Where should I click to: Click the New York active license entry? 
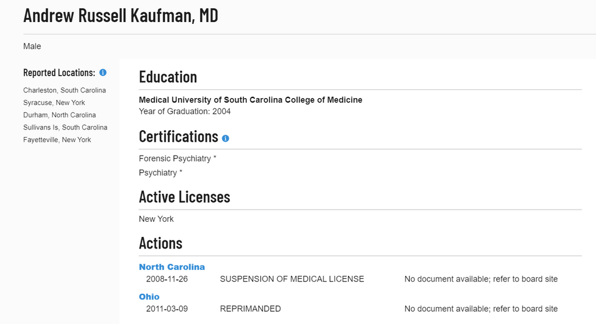pyautogui.click(x=156, y=219)
